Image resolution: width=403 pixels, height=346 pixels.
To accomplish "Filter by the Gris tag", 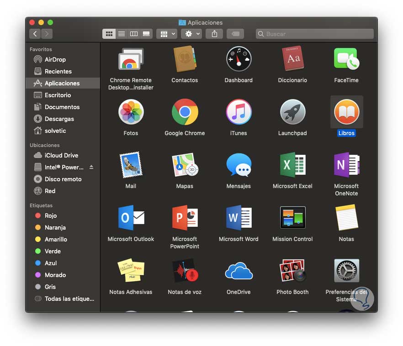I will point(63,287).
